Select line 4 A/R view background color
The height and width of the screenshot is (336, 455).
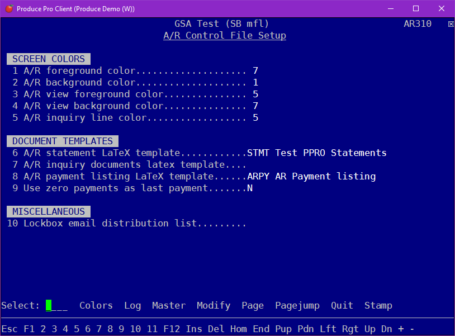tap(135, 106)
